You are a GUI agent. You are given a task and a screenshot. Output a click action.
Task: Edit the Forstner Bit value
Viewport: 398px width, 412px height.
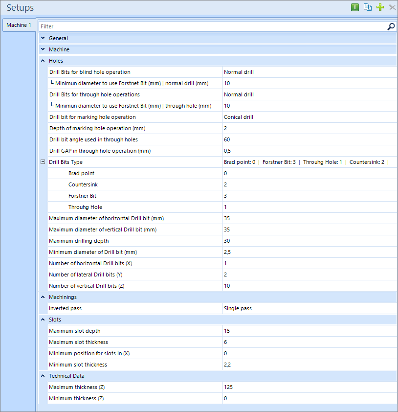(310, 196)
